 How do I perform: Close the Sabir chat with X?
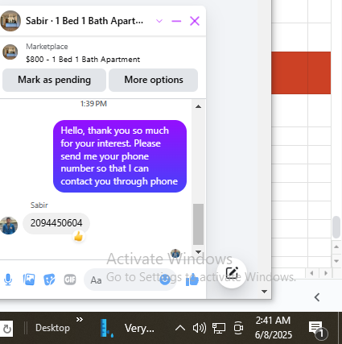click(x=195, y=21)
